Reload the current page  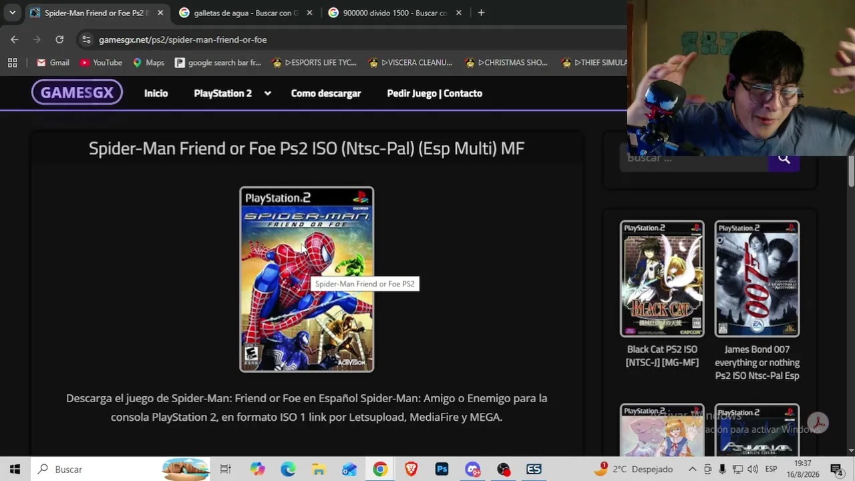coord(59,39)
